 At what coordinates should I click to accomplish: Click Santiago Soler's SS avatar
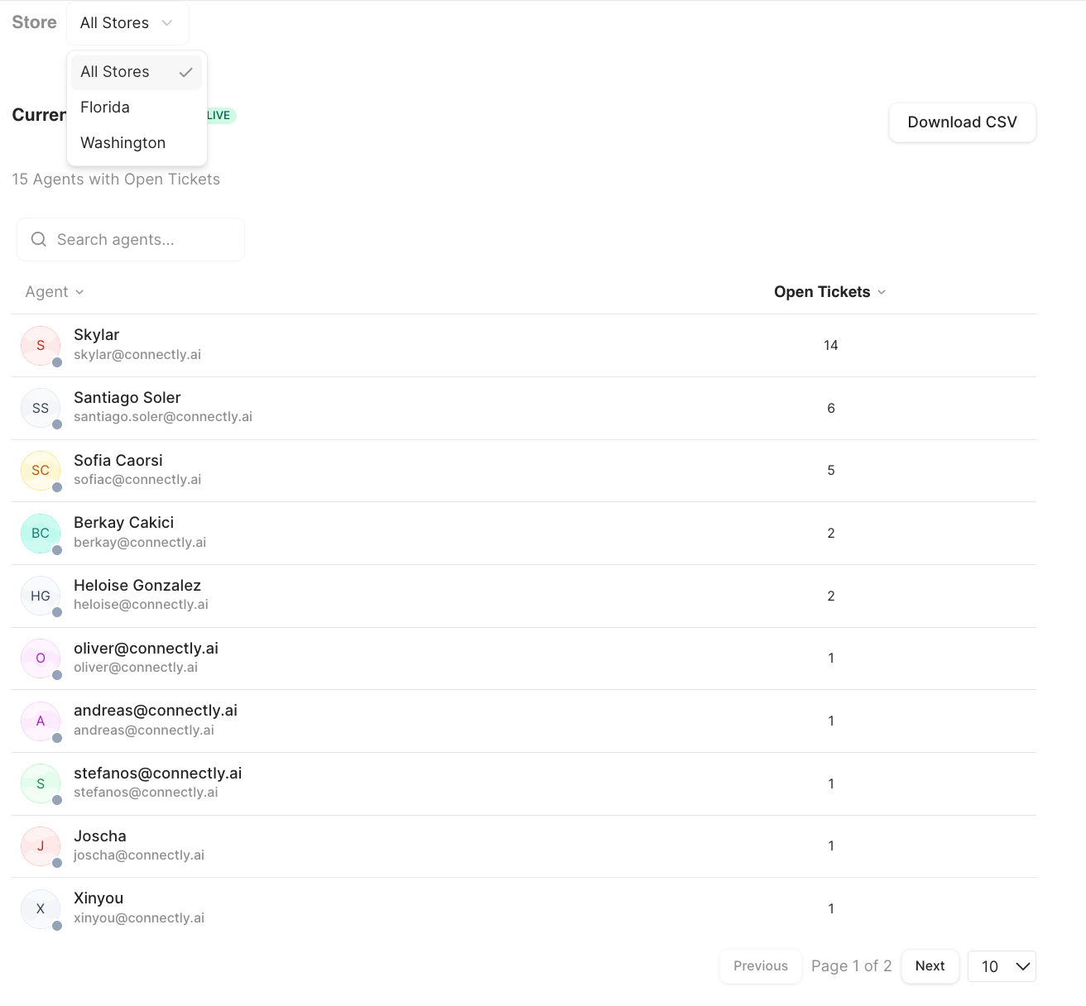pyautogui.click(x=41, y=408)
